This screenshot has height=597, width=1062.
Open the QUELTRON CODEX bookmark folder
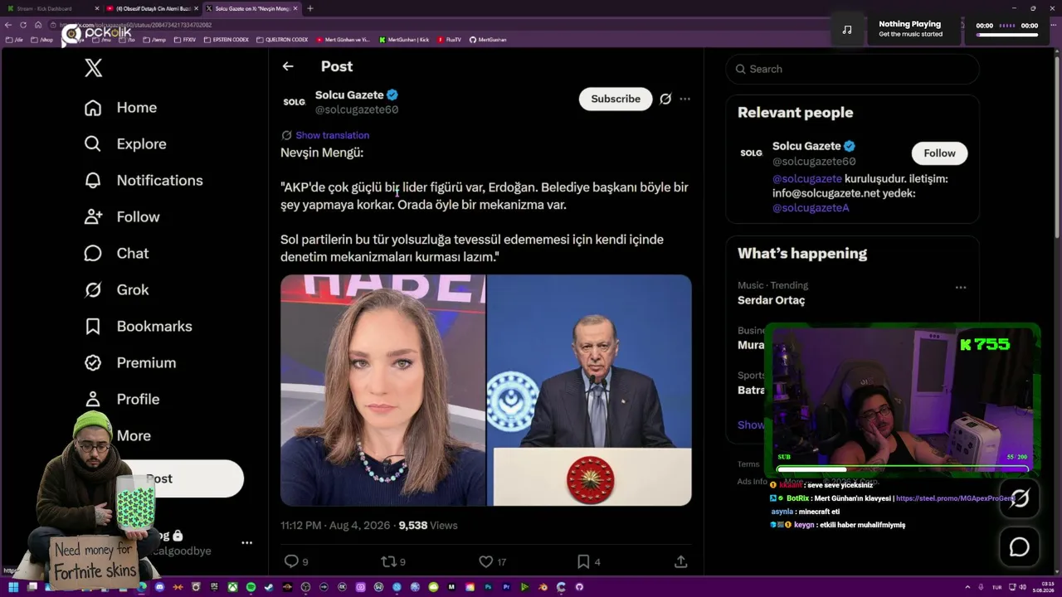(282, 40)
